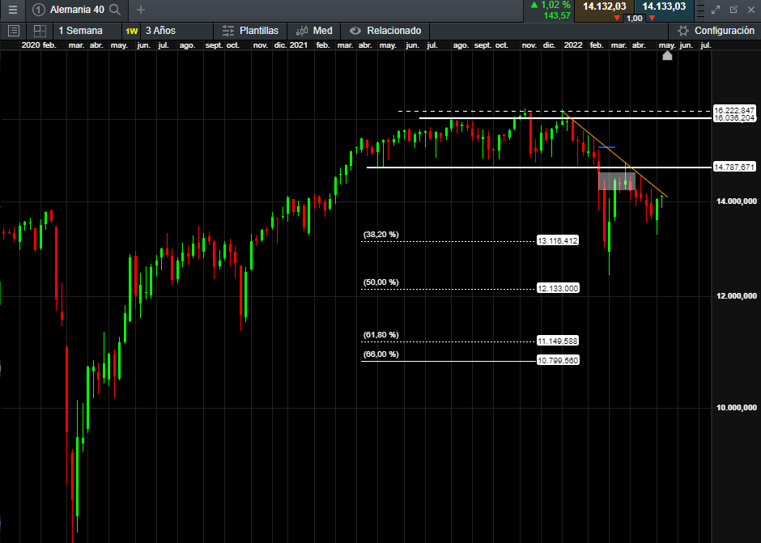Screen dimensions: 761x543
Task: Click the 1,00 spread value
Action: (635, 19)
